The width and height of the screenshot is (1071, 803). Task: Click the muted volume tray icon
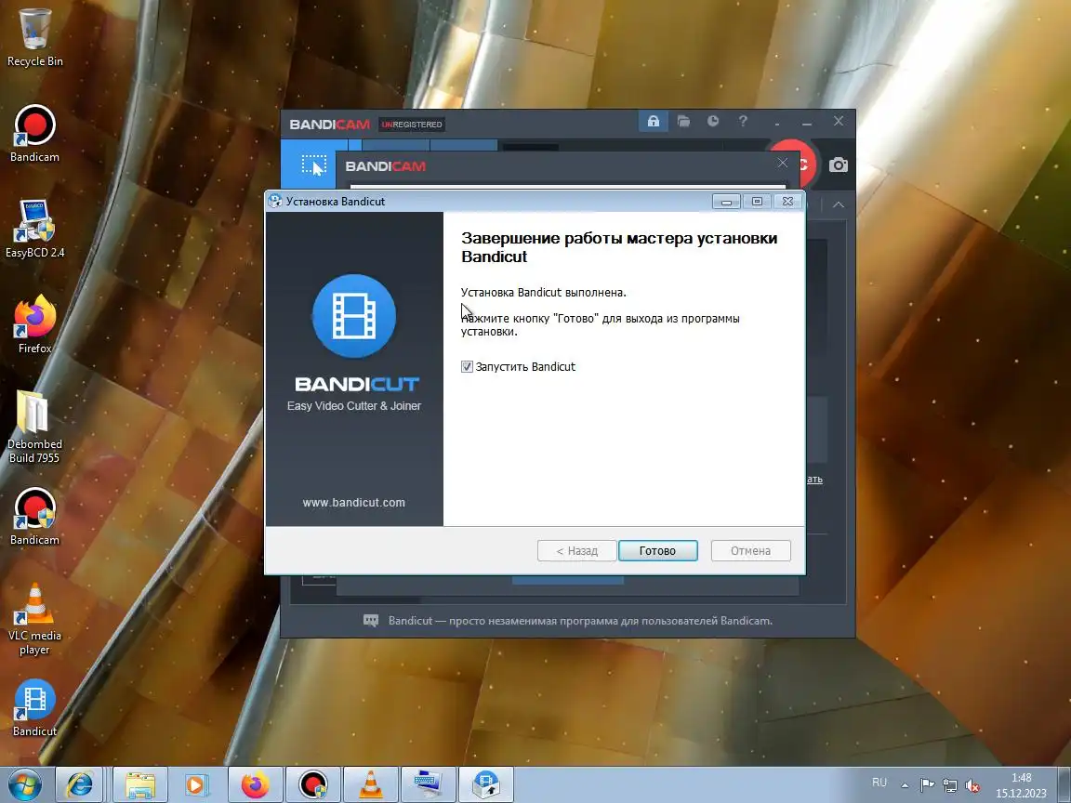click(972, 785)
